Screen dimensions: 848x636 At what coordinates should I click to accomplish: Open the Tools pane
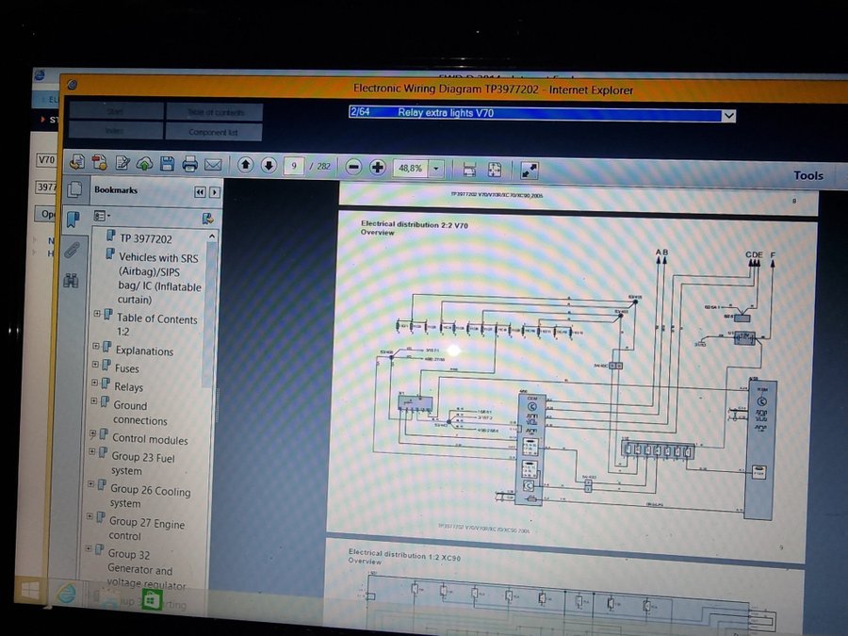807,175
